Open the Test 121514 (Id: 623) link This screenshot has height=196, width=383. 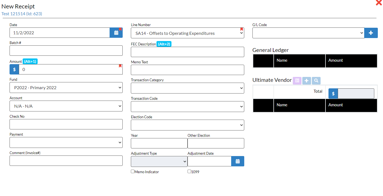pos(22,14)
